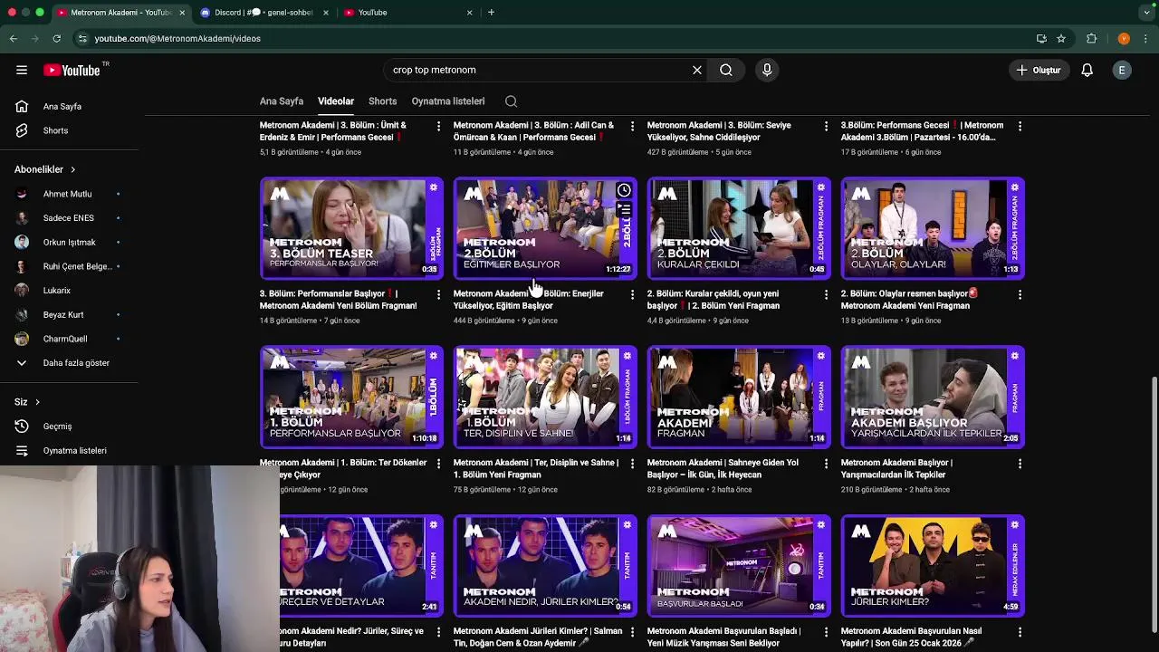Go back in Chrome
This screenshot has height=652, width=1159.
(13, 38)
